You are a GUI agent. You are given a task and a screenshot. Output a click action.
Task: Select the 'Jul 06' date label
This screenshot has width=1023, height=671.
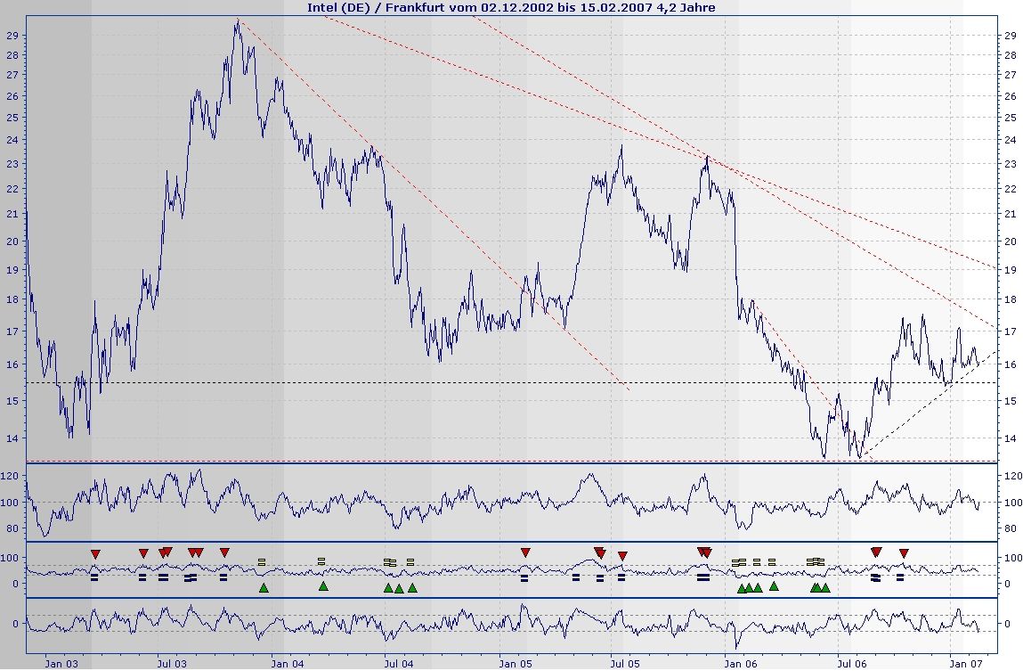pos(852,664)
